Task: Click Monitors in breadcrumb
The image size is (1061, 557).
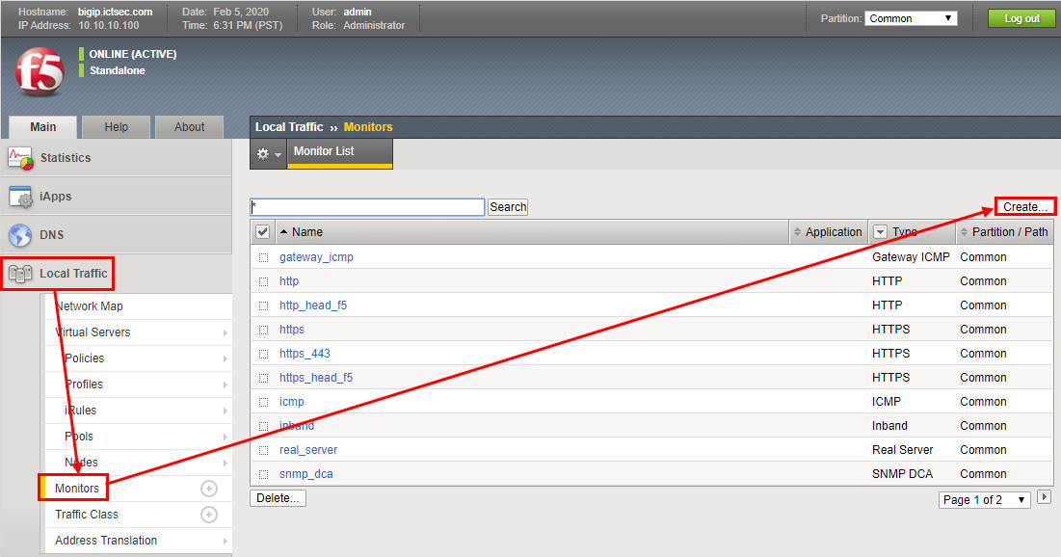Action: click(x=368, y=127)
